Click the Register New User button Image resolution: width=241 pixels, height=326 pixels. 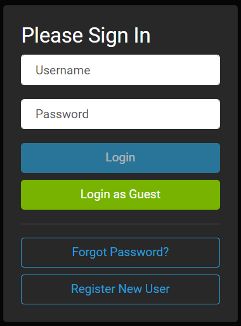[120, 289]
